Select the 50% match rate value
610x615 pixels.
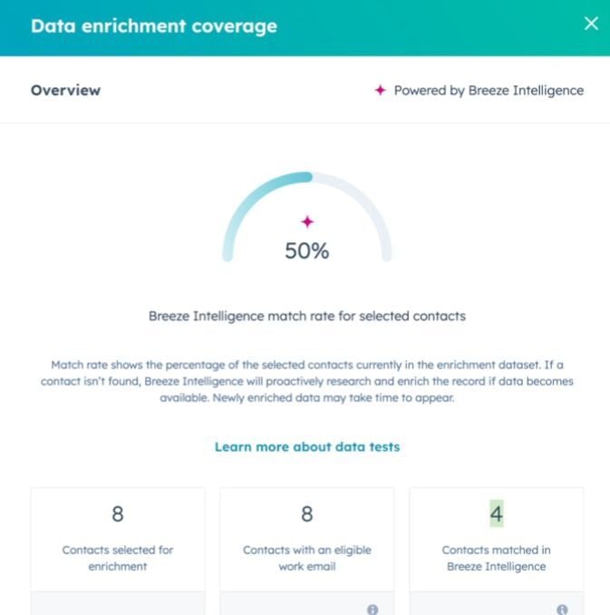[307, 251]
